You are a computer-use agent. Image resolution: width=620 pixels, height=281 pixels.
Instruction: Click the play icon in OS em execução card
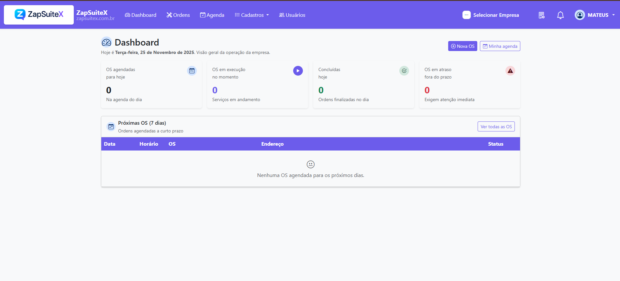(x=298, y=71)
